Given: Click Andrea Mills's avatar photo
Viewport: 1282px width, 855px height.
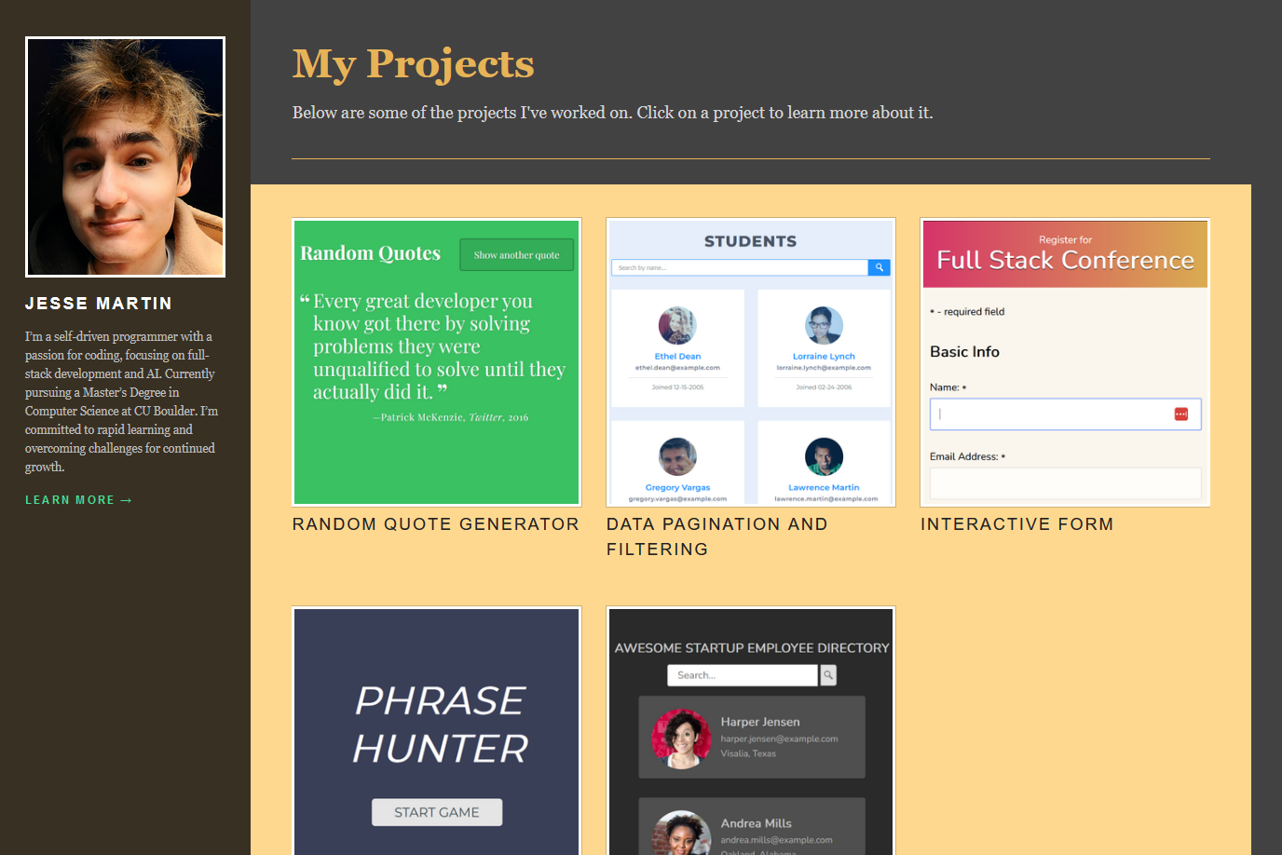Looking at the screenshot, I should (680, 834).
